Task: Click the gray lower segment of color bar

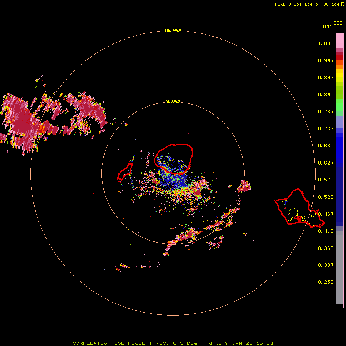Action: click(339, 267)
